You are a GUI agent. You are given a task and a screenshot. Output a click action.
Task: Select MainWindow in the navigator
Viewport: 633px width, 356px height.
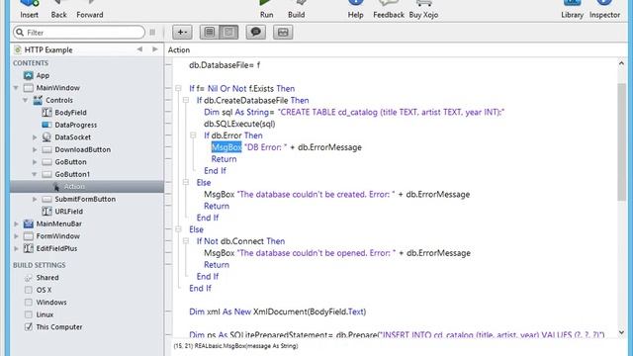tap(57, 88)
